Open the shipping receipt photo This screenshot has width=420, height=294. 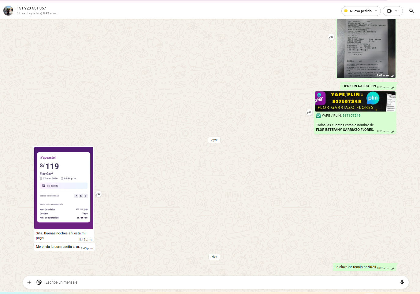pos(366,48)
